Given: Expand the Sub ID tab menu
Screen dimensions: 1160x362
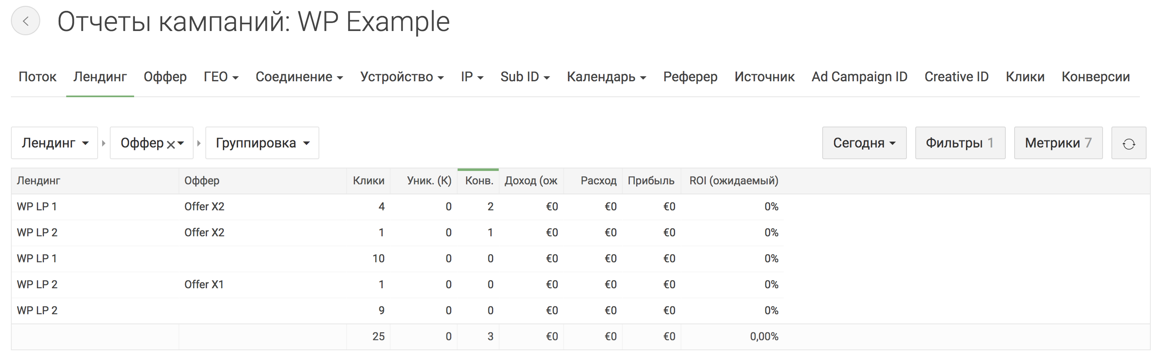Looking at the screenshot, I should click(x=525, y=77).
